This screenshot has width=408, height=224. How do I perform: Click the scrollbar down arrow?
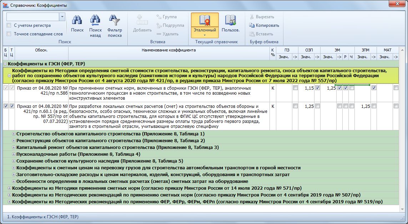tap(402, 209)
